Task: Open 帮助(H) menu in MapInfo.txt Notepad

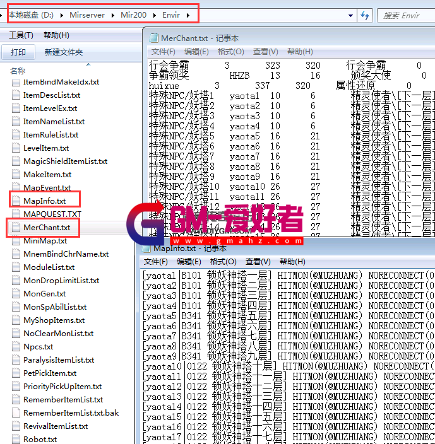Action: [x=292, y=262]
